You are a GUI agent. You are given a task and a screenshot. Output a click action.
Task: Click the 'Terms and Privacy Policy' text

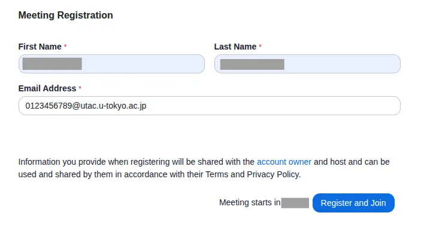[x=253, y=174]
